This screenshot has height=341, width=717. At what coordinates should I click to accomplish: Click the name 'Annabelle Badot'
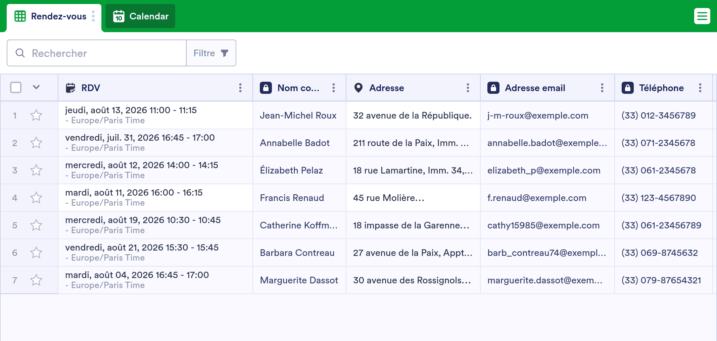click(295, 143)
